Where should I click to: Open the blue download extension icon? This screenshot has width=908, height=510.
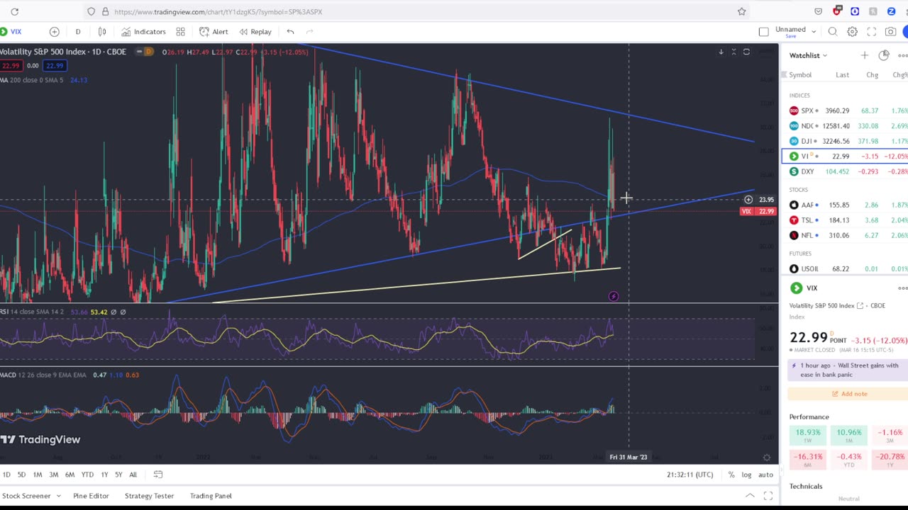coord(855,11)
